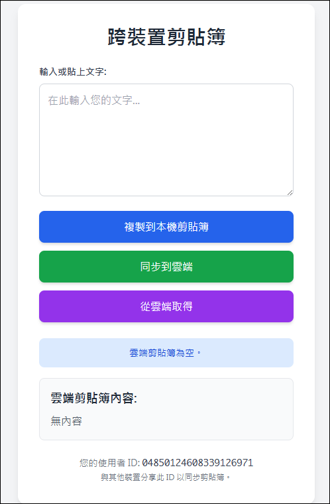Click the 與其他裝置分享此 ID hint text

coord(166,477)
